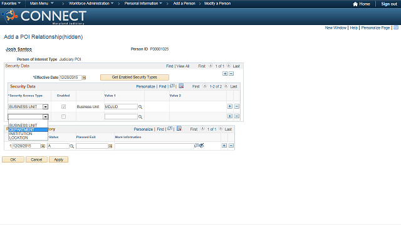This screenshot has width=401, height=225.
Task: Click the Home icon link
Action: [362, 4]
